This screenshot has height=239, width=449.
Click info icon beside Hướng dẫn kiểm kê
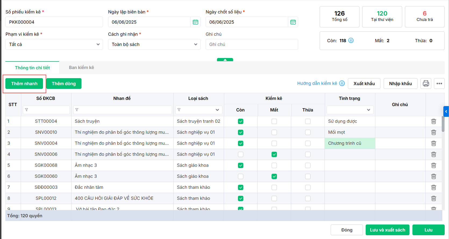[342, 83]
